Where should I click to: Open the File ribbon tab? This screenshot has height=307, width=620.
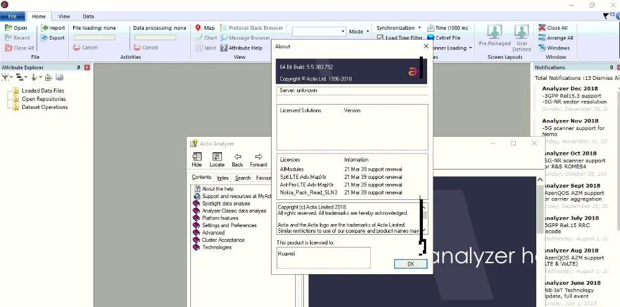pos(12,17)
